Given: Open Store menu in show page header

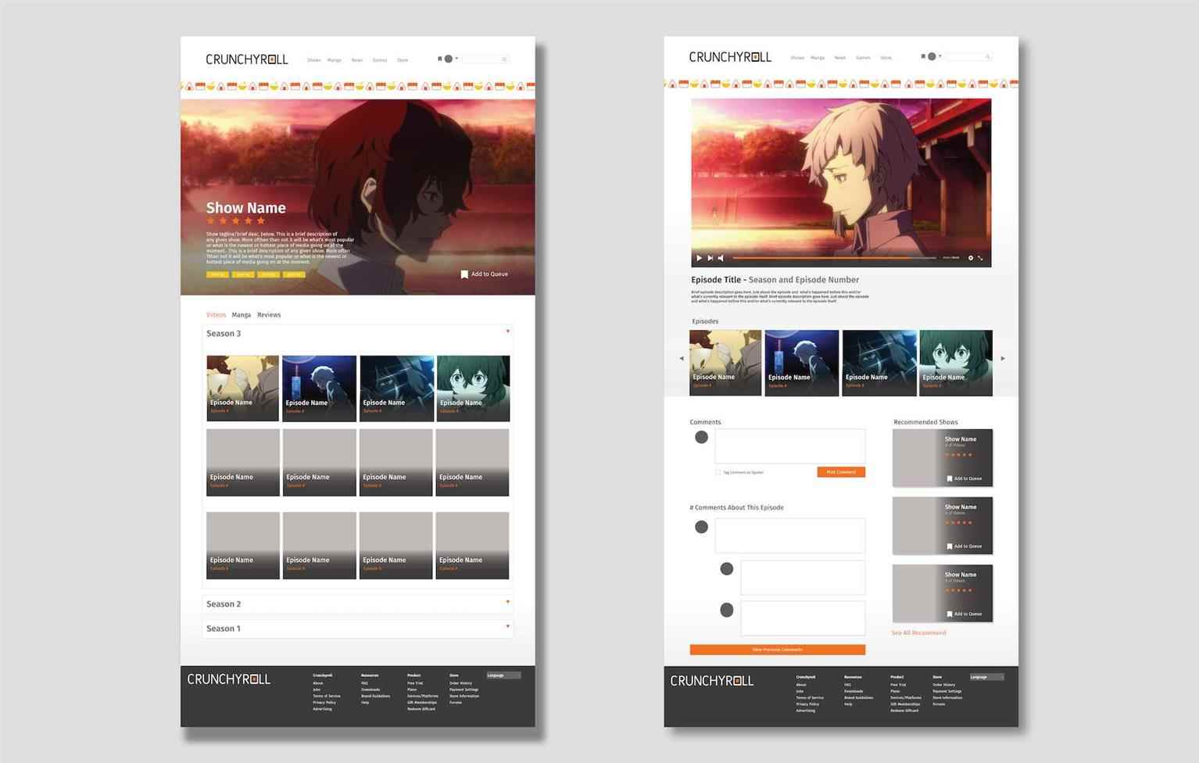Looking at the screenshot, I should 403,60.
